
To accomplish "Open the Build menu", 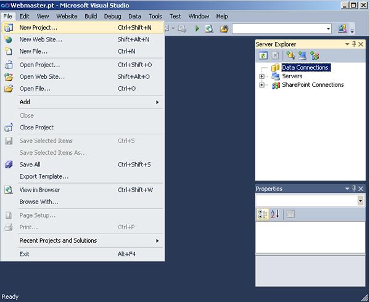I will 91,16.
